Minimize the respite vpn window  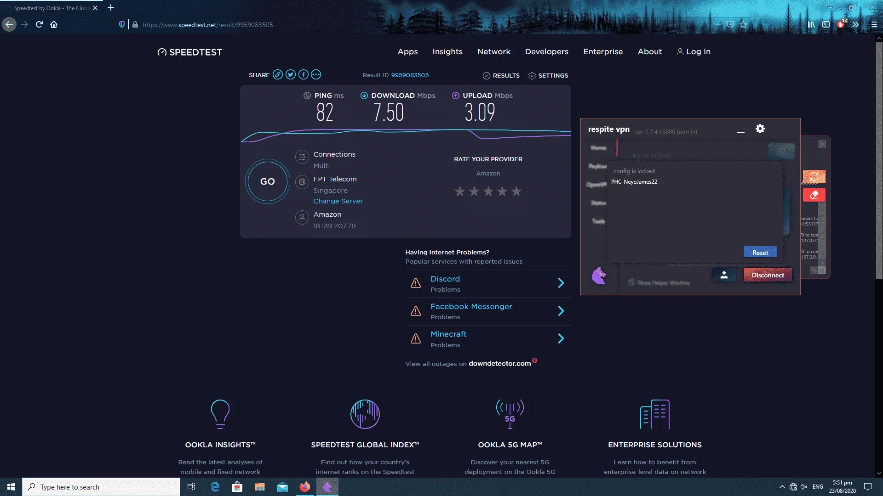pos(741,132)
